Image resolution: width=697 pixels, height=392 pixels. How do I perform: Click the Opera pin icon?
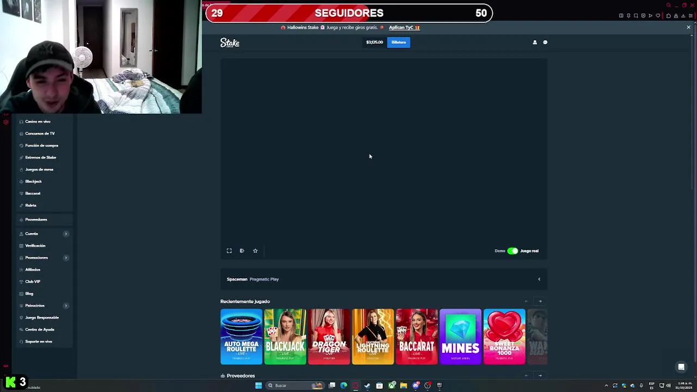click(x=628, y=16)
